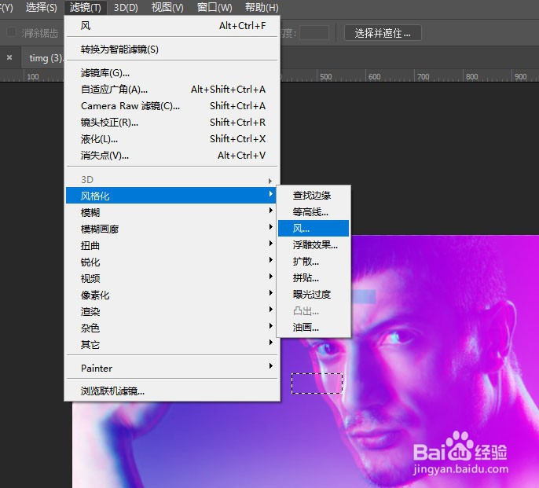Choose 等高线... contour filter

pyautogui.click(x=313, y=212)
